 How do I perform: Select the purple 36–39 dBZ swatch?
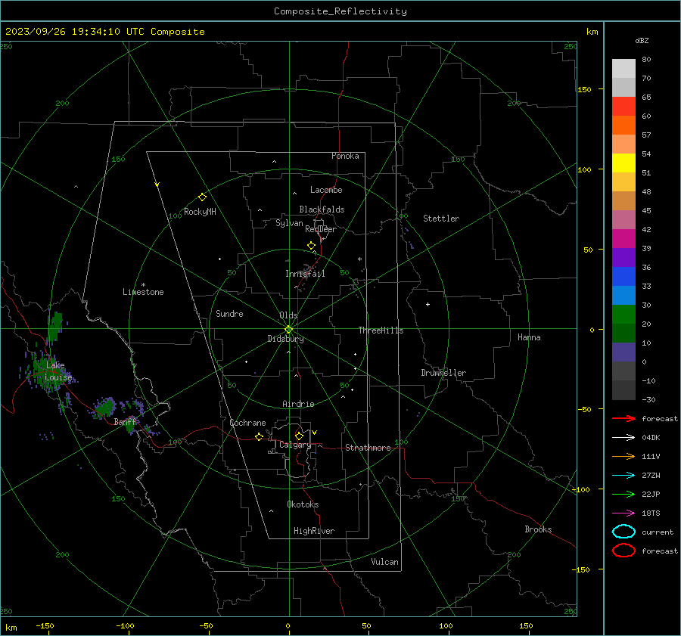click(623, 258)
